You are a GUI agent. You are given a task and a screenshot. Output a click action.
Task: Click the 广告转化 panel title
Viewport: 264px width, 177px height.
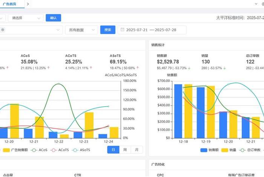pos(158,165)
